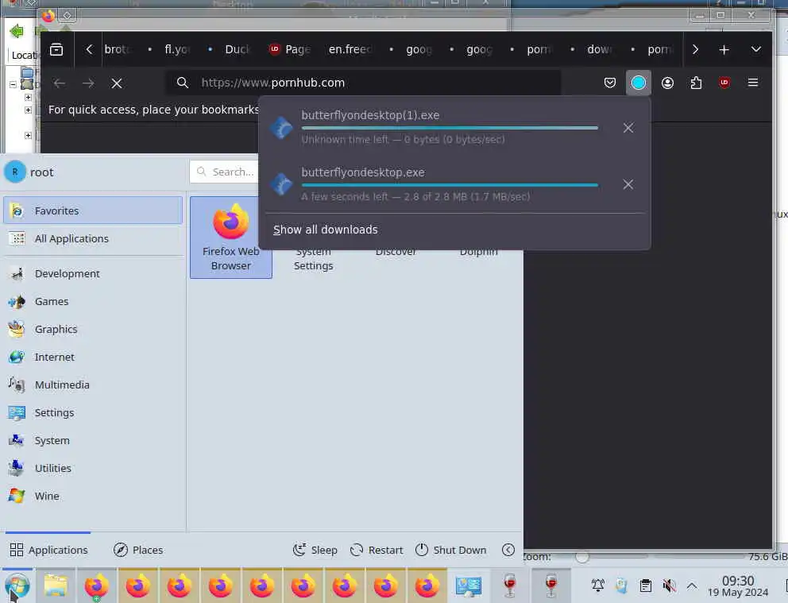Stop loading the current page
Viewport: 788px width, 603px height.
117,83
